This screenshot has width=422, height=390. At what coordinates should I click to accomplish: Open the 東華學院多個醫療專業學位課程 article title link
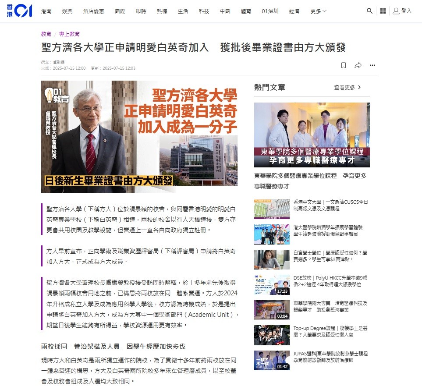tap(310, 181)
